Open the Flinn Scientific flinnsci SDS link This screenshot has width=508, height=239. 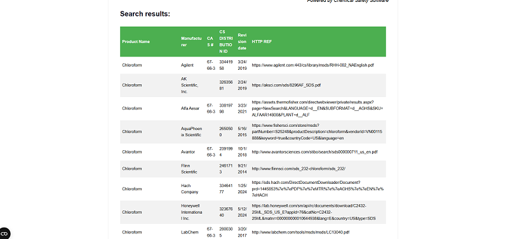(x=298, y=169)
